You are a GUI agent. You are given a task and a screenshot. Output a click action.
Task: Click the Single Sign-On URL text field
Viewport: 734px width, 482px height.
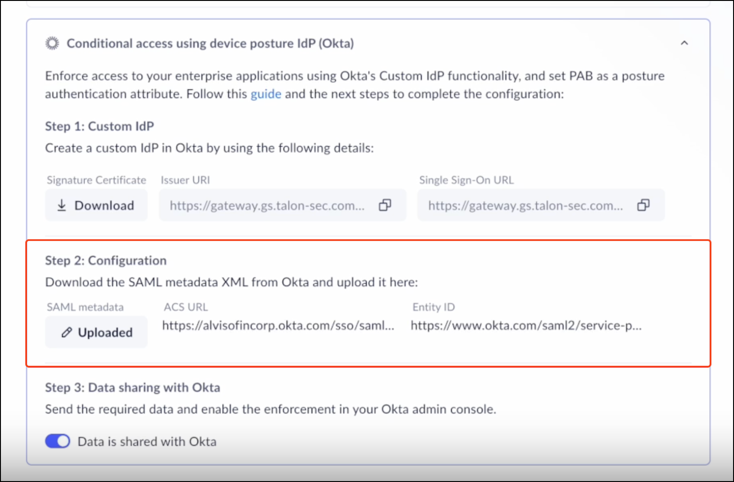[525, 206]
